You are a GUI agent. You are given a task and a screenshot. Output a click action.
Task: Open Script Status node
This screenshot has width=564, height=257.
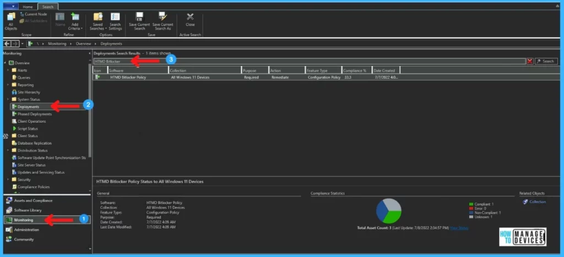tap(24, 129)
